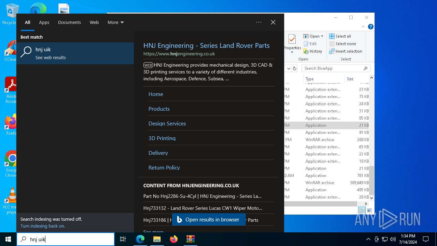This screenshot has height=246, width=437.
Task: Switch to the Documents search tab
Action: pos(69,22)
